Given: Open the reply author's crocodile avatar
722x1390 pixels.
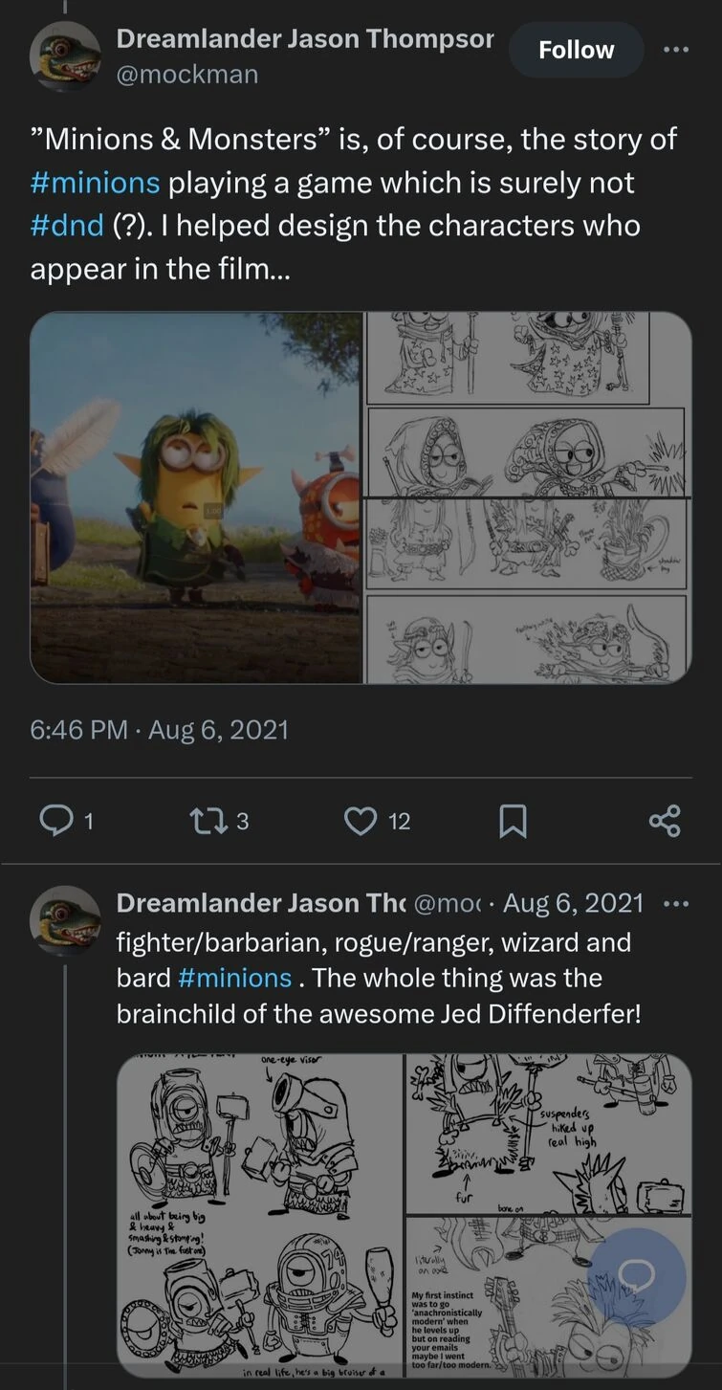Looking at the screenshot, I should 65,920.
